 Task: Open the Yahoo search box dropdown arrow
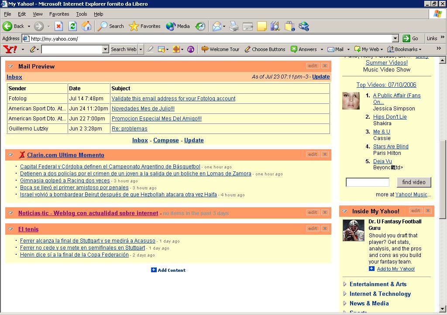pos(106,49)
